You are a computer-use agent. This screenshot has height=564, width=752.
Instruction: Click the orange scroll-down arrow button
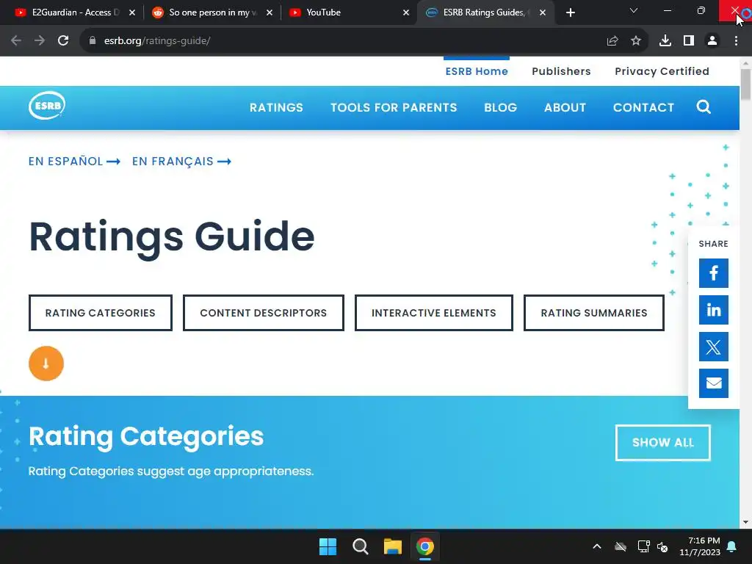(x=46, y=364)
